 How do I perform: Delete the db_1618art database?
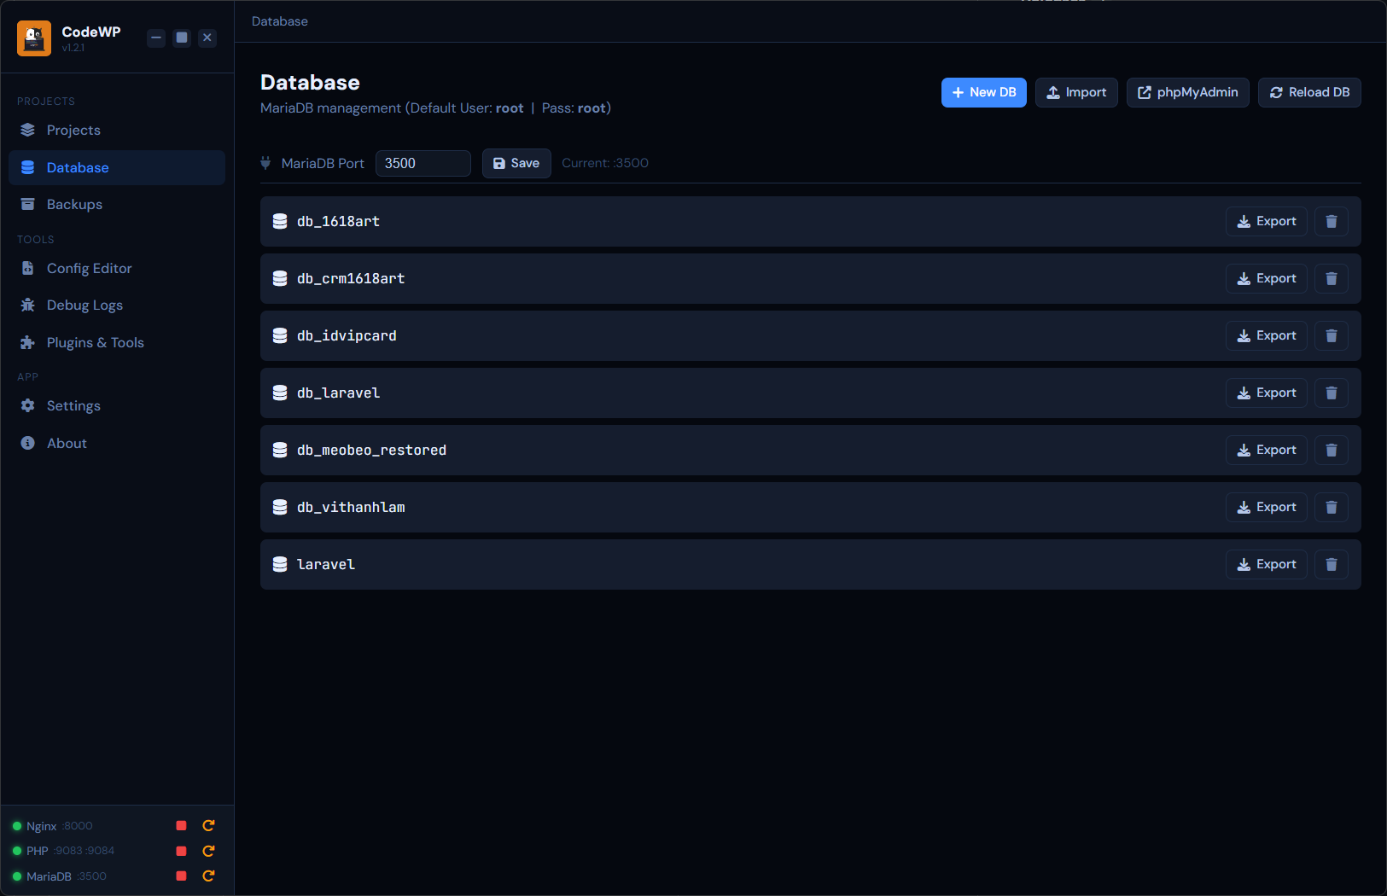tap(1331, 222)
